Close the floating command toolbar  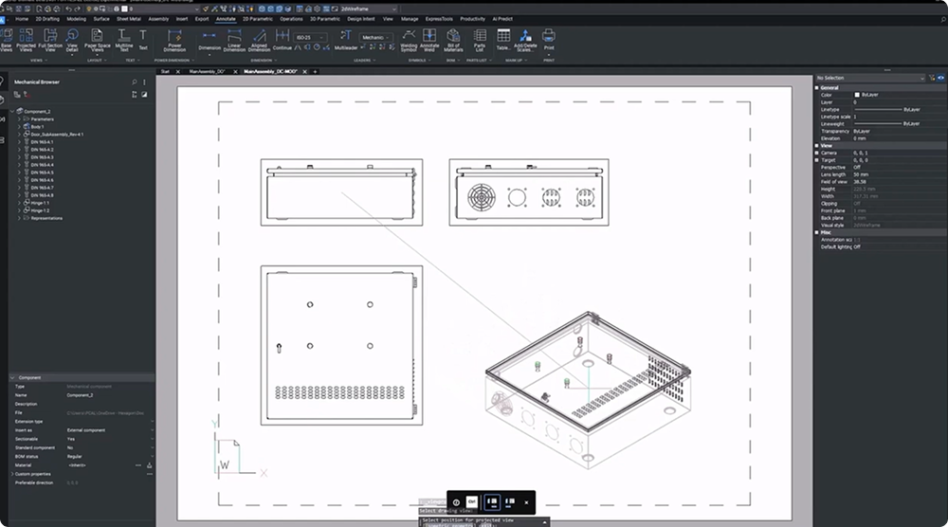tap(526, 502)
